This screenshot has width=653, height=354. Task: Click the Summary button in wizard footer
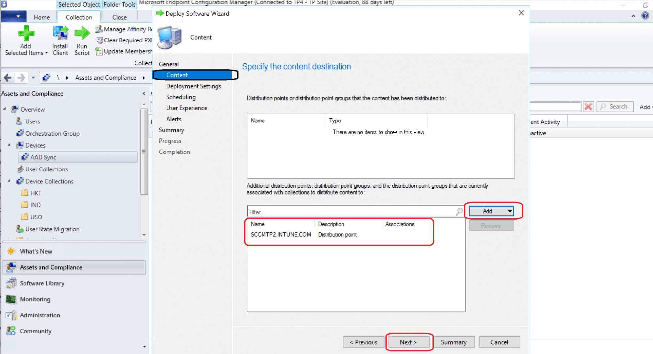pyautogui.click(x=454, y=342)
